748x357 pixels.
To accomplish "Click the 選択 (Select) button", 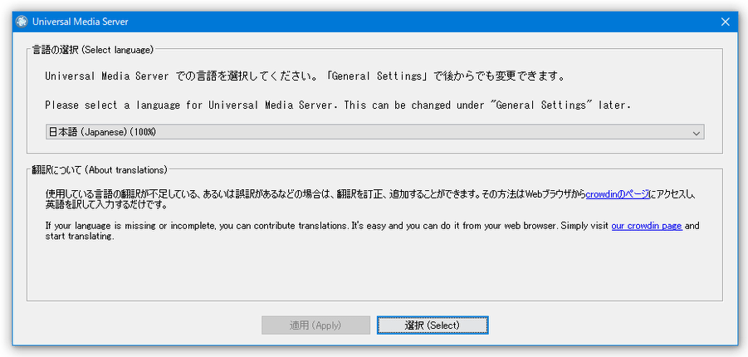I will click(433, 325).
